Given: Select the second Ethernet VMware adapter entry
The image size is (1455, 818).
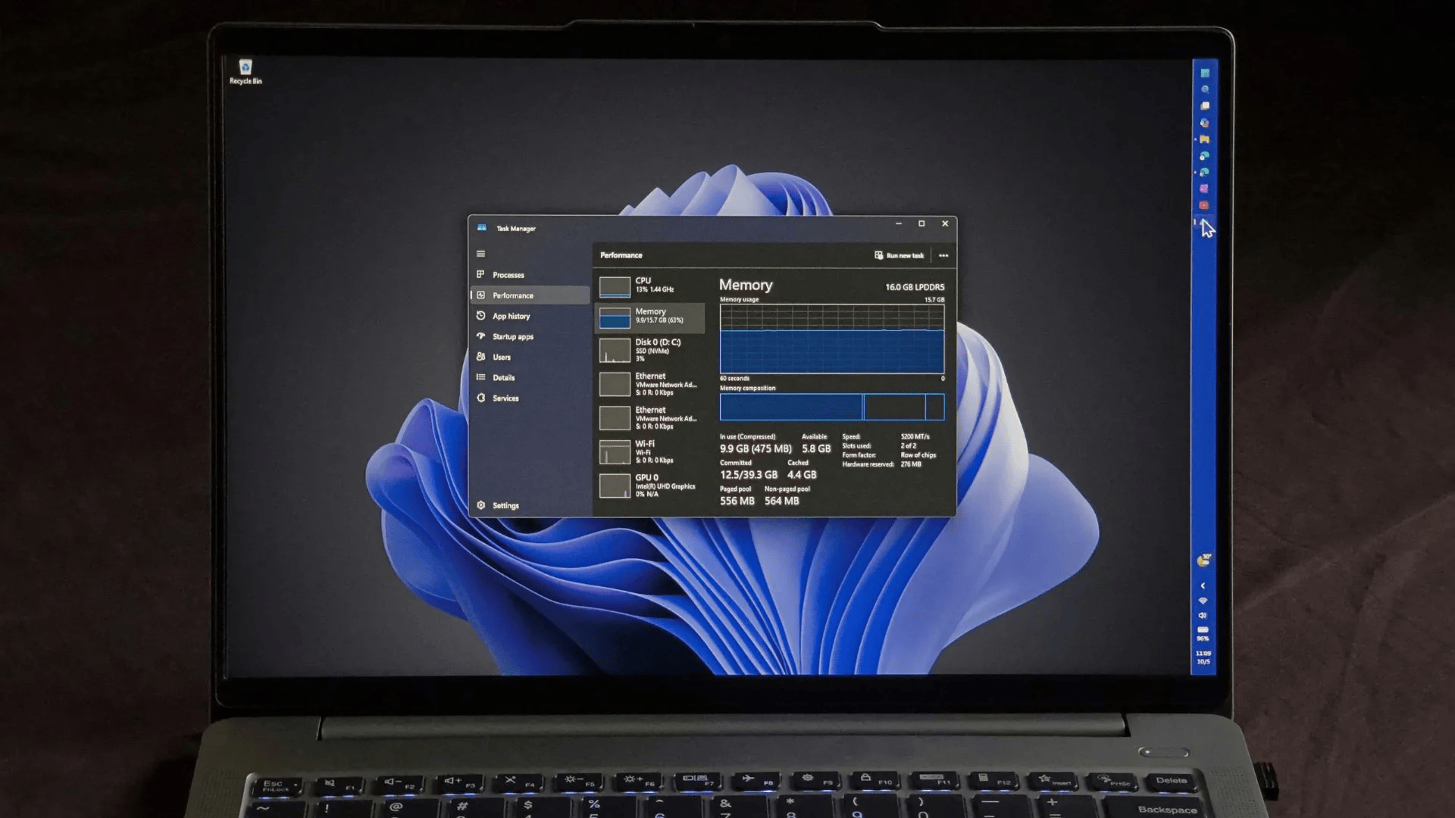Looking at the screenshot, I should click(x=650, y=418).
